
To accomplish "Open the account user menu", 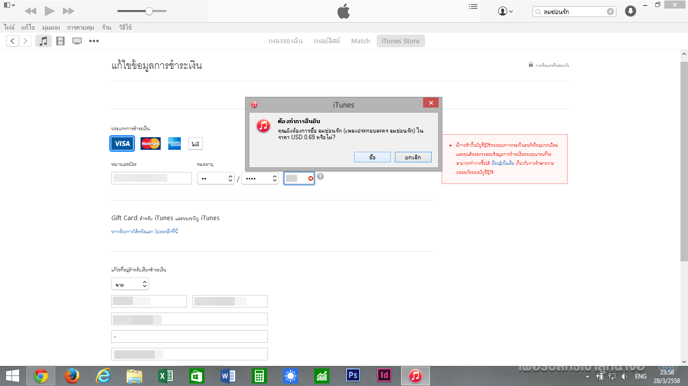I will click(x=505, y=11).
